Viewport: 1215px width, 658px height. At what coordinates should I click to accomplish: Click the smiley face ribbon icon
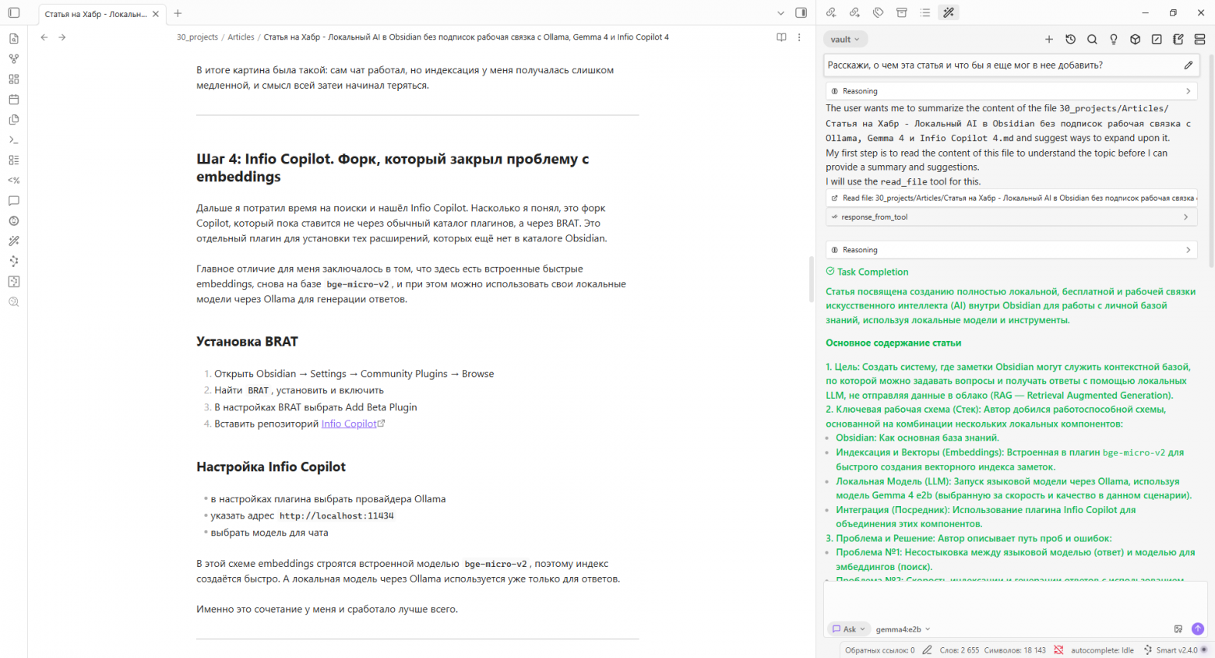click(14, 221)
